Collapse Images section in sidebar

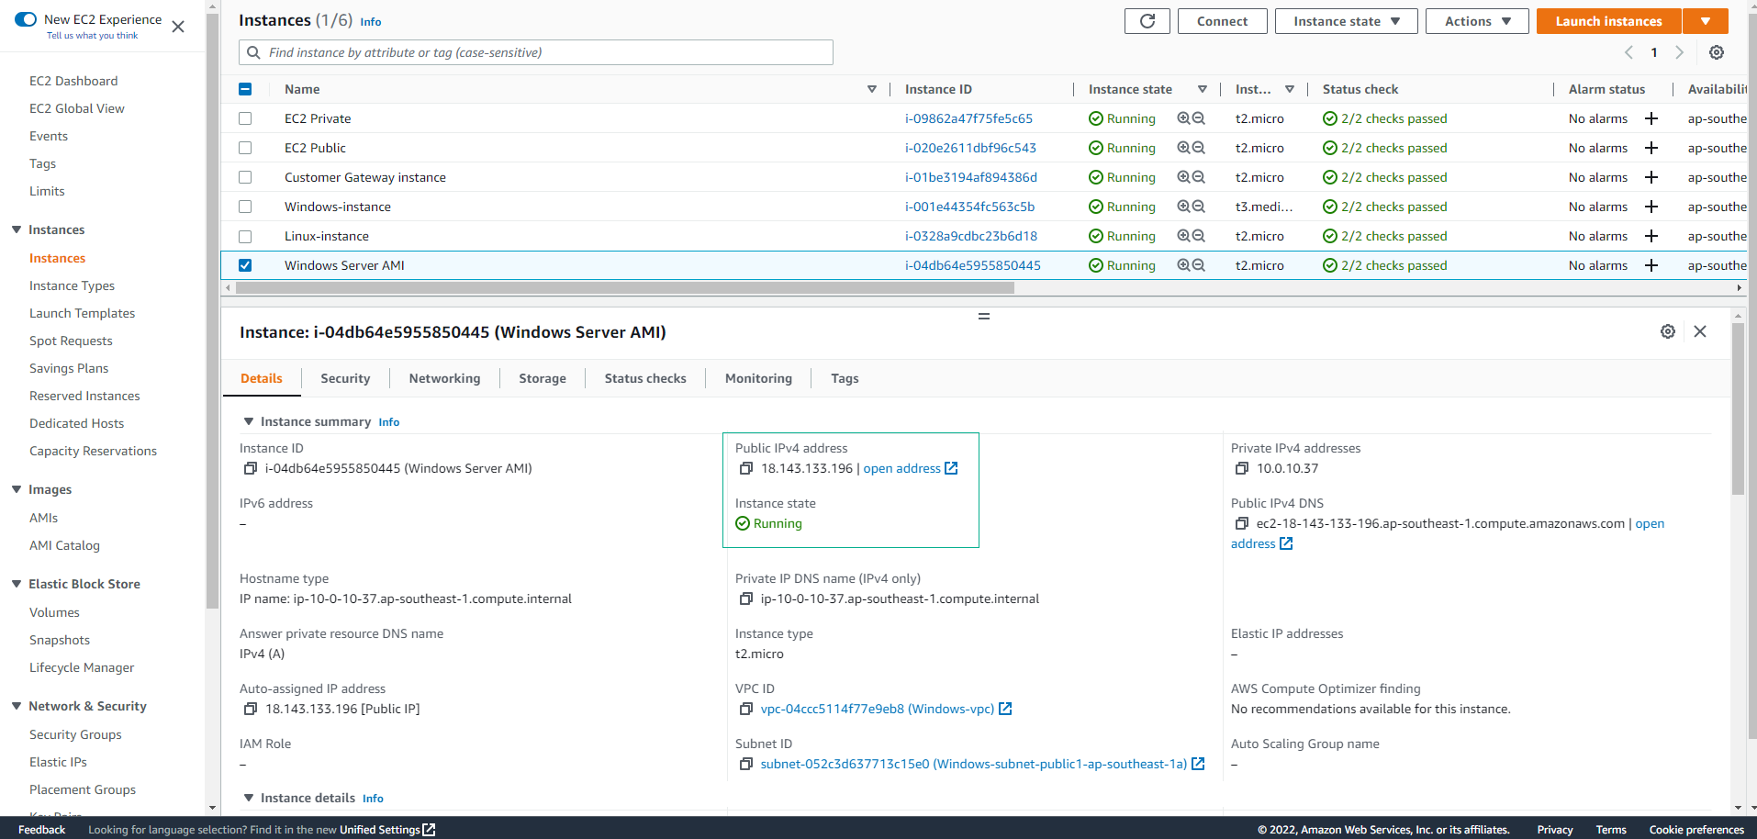(17, 489)
